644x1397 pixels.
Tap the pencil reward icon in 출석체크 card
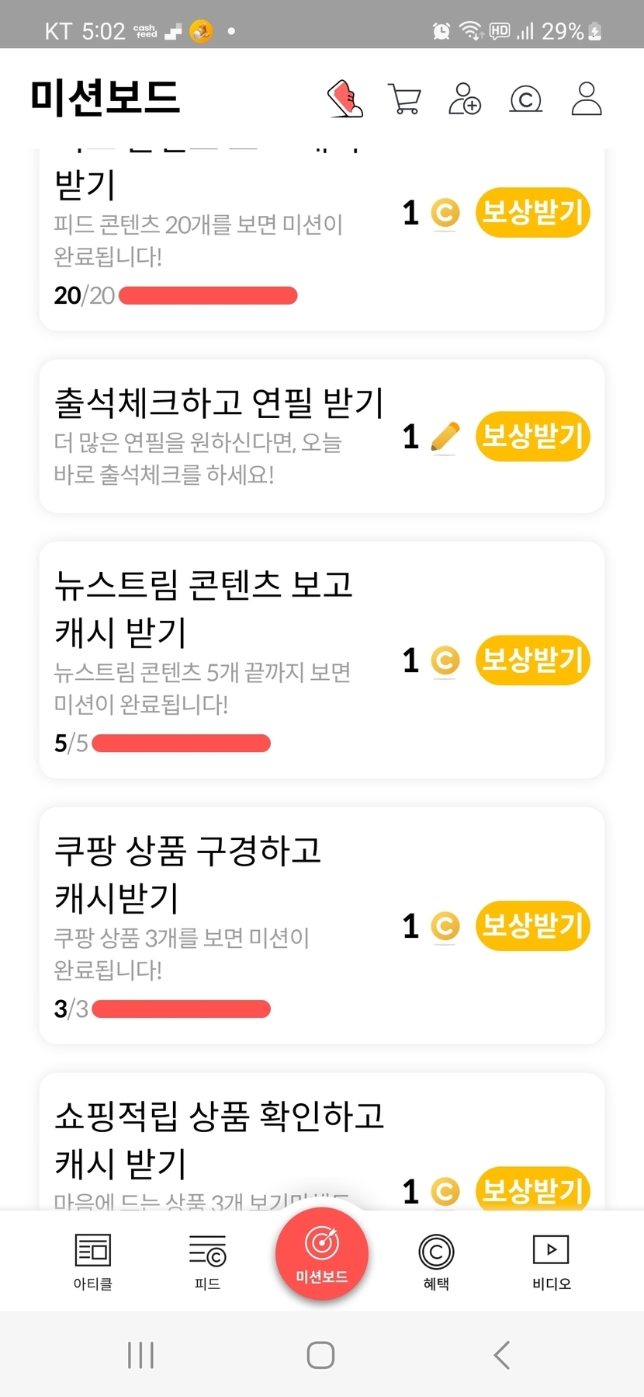[445, 437]
